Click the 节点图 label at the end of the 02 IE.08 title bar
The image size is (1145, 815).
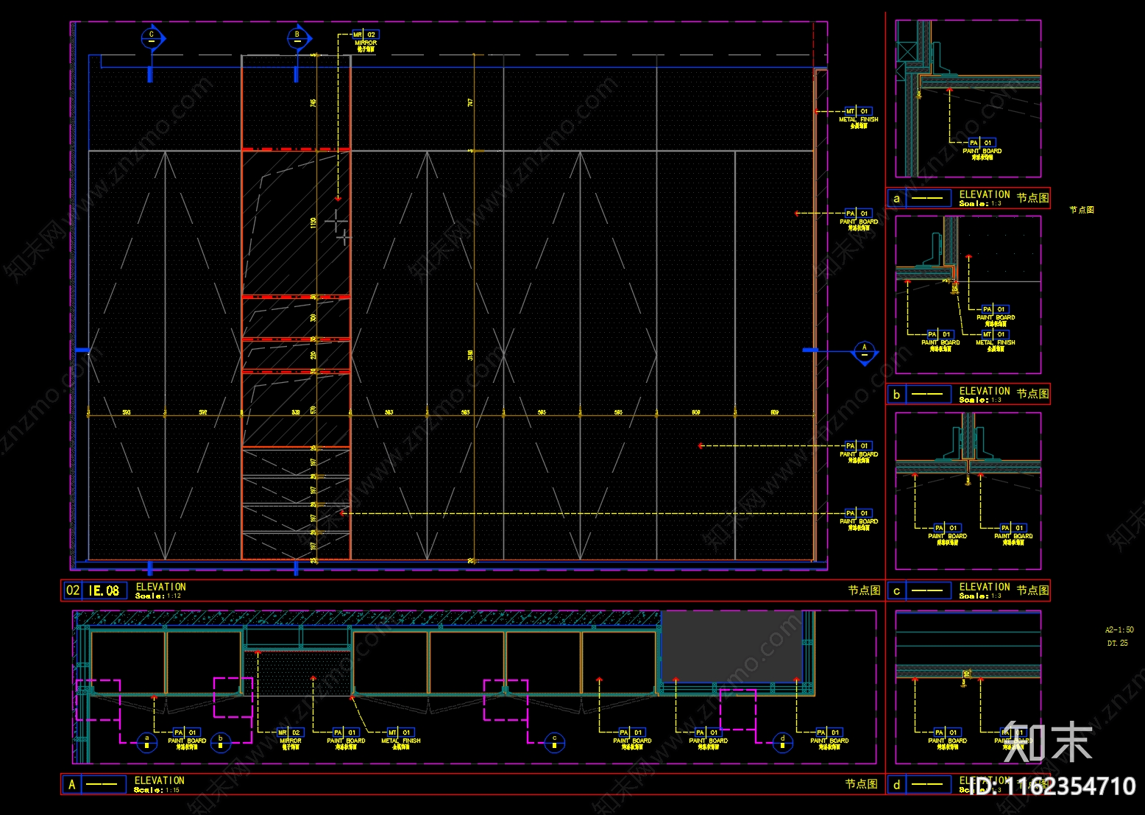(x=864, y=590)
